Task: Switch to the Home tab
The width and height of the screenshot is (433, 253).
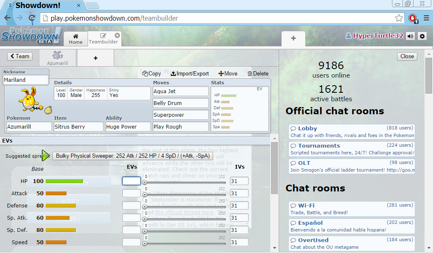Action: pos(76,39)
